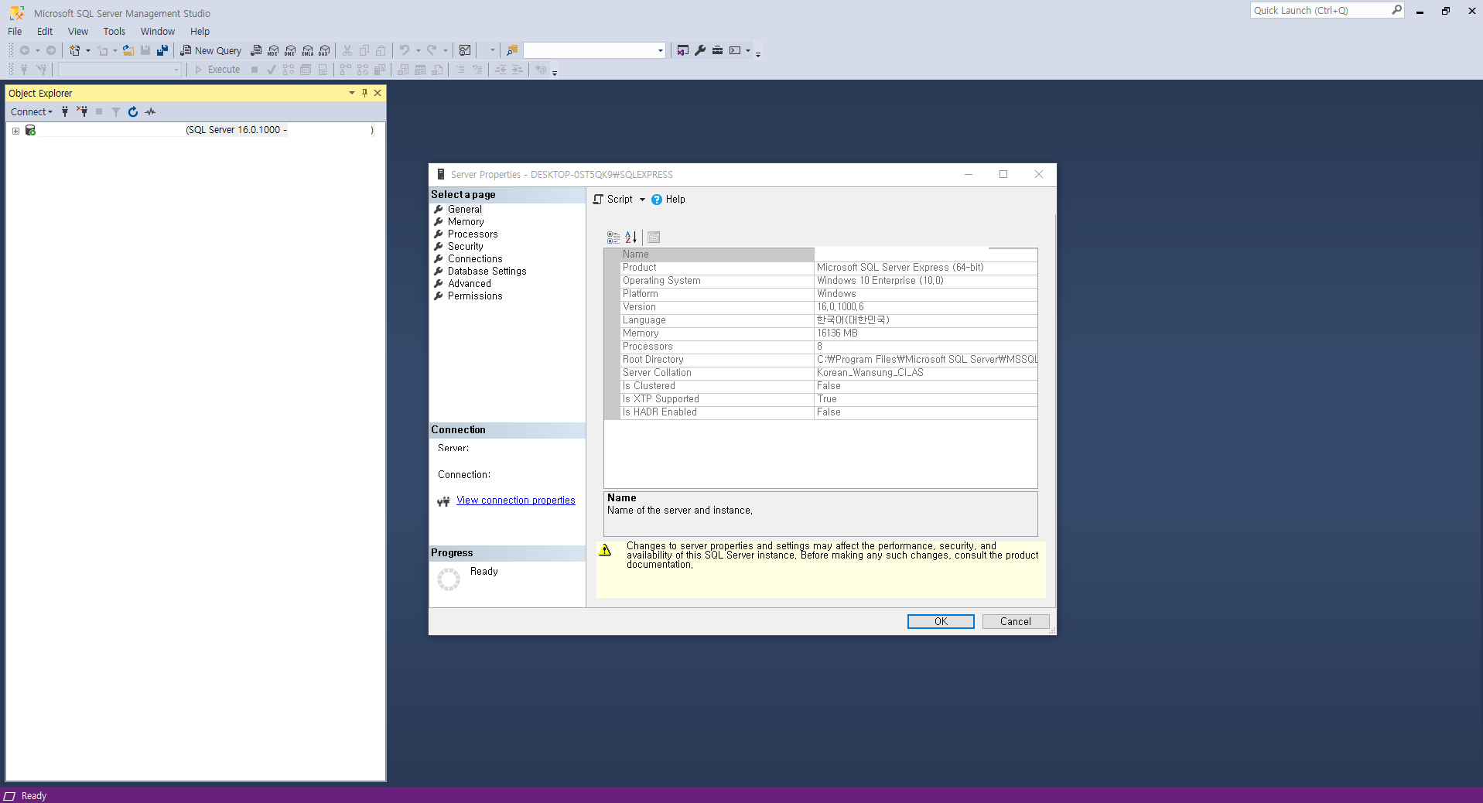Screen dimensions: 1483x803
Task: Select the Connections page
Action: click(475, 259)
